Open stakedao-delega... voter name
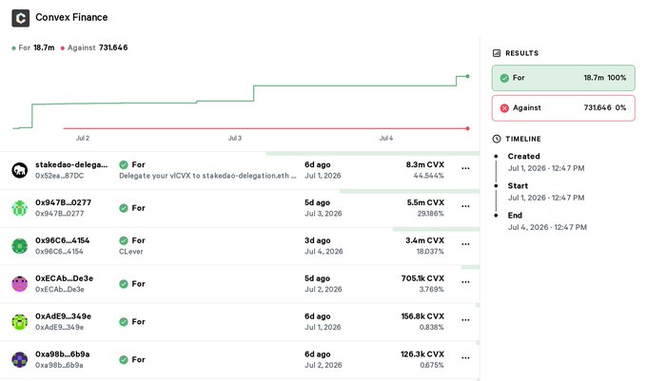 pyautogui.click(x=71, y=164)
